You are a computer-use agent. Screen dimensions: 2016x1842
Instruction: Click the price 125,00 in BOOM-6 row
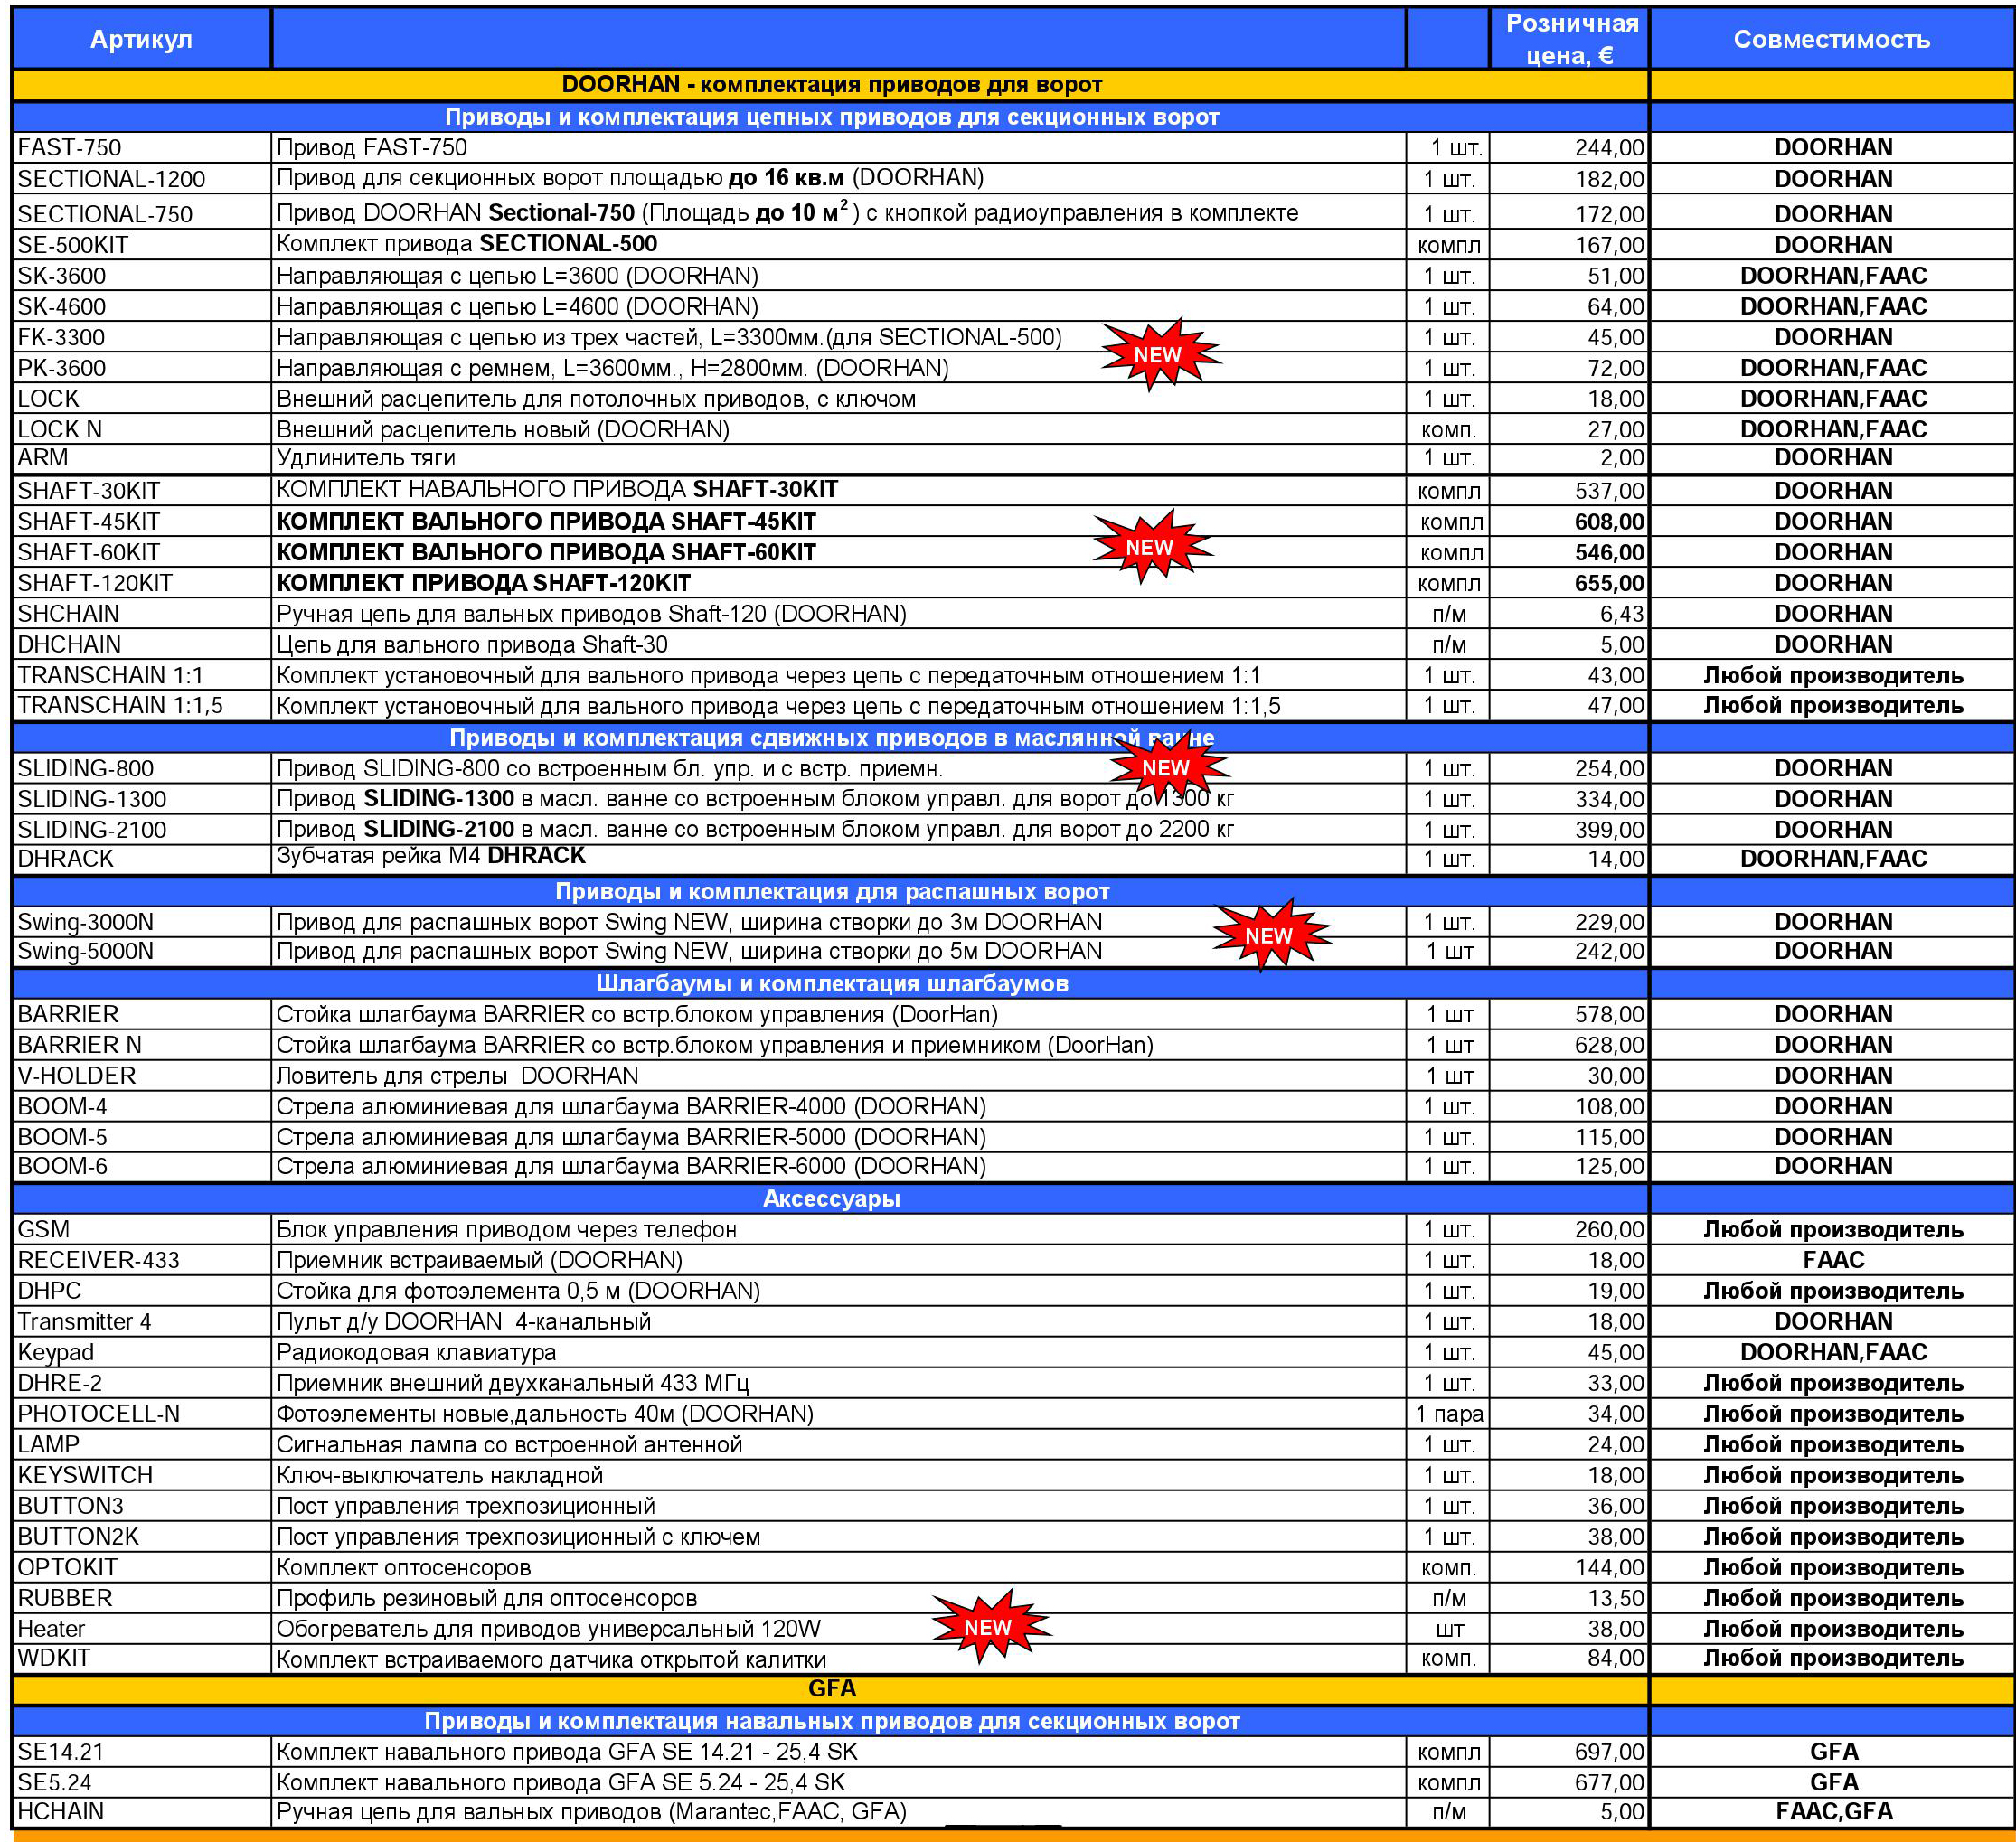click(1609, 1166)
